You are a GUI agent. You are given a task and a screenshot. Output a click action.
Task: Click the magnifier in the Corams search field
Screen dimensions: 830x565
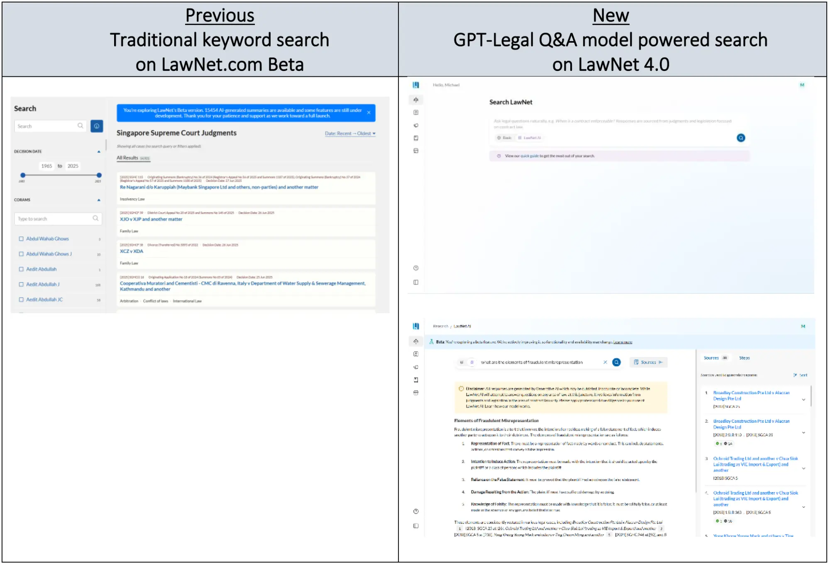click(x=95, y=218)
